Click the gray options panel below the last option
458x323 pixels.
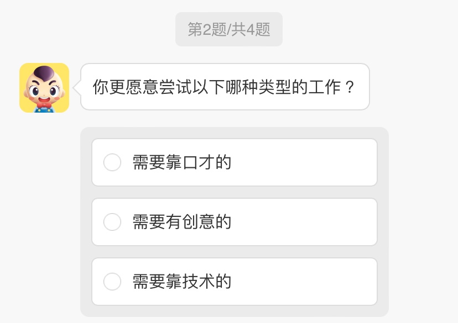tap(235, 311)
